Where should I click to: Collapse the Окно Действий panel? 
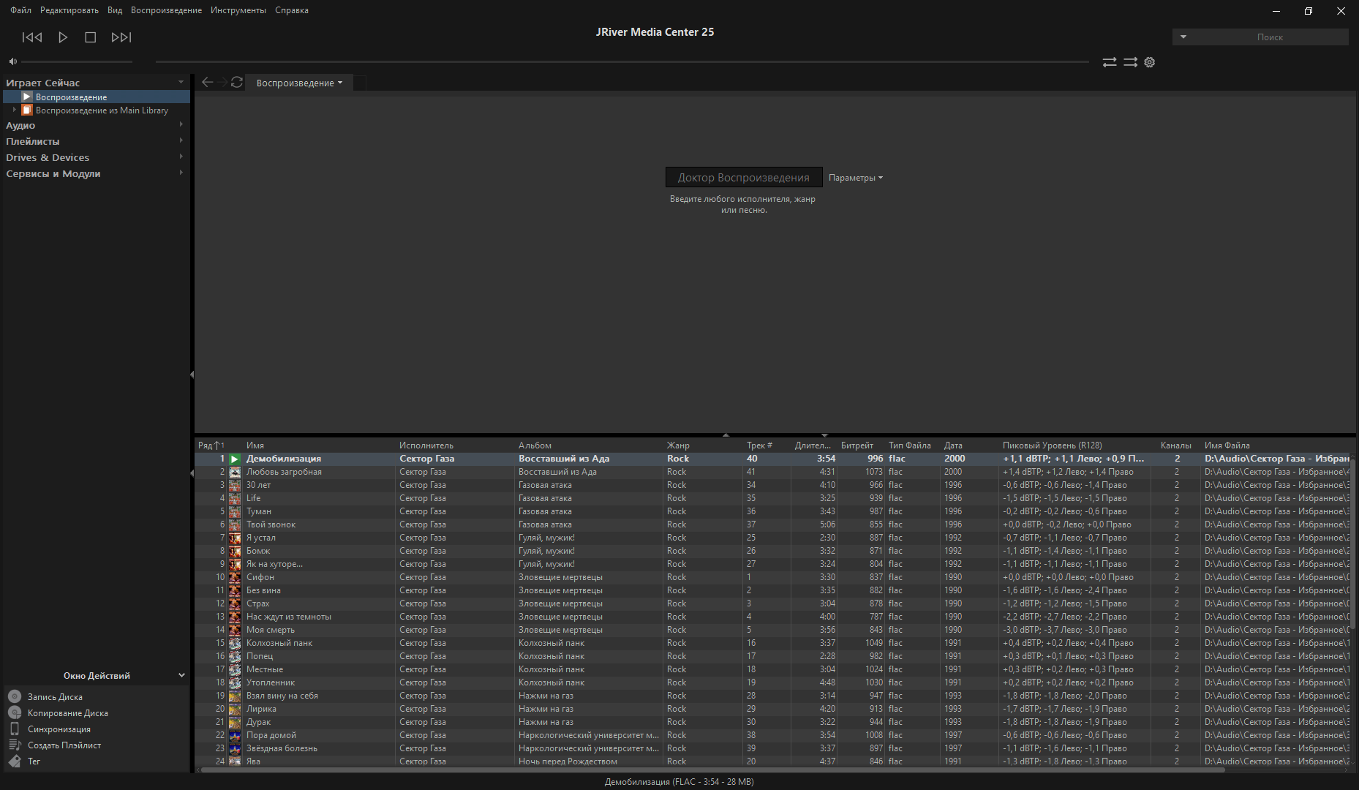click(181, 675)
